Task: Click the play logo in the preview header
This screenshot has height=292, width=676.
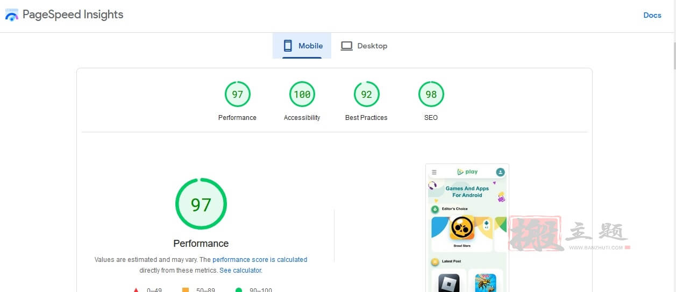Action: (x=467, y=172)
